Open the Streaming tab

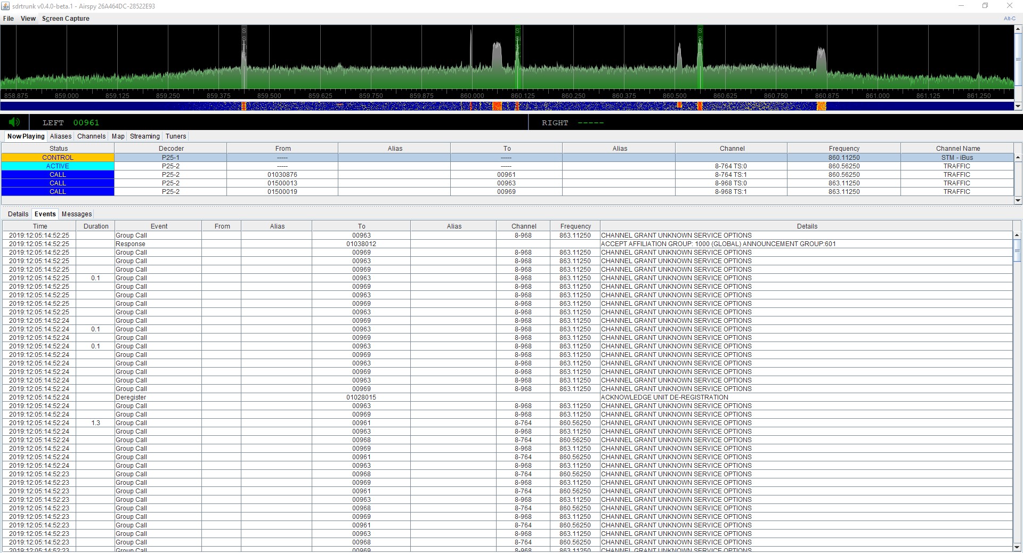point(144,136)
